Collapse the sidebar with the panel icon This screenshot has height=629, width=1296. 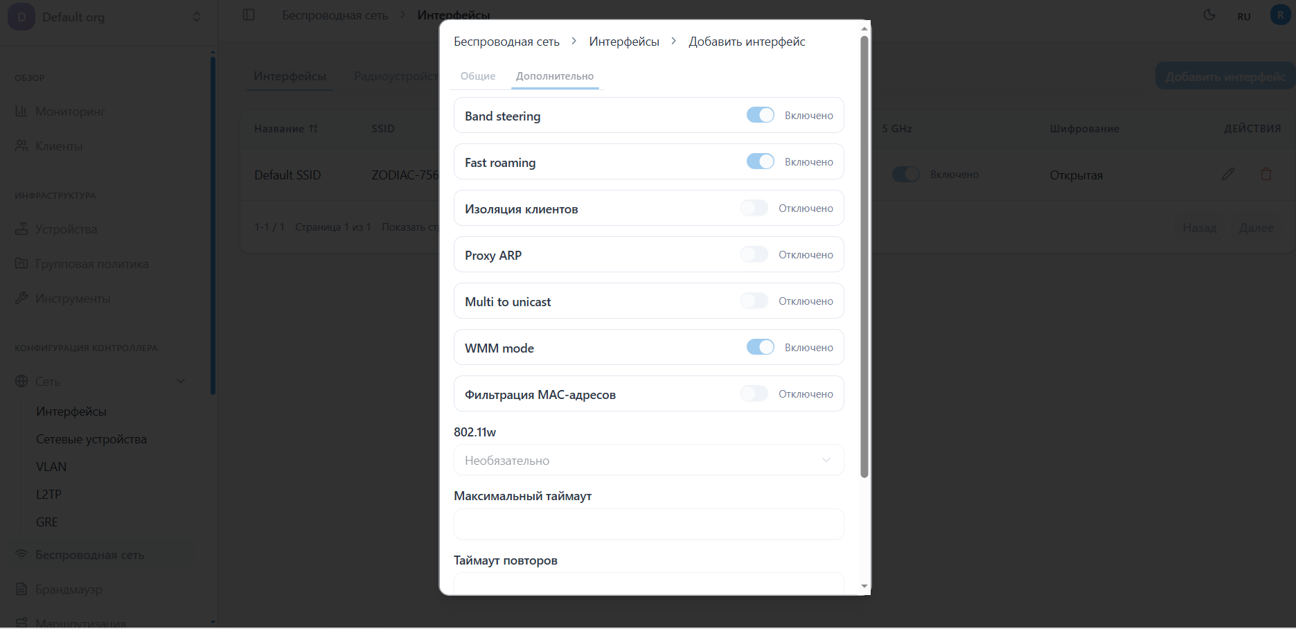248,14
